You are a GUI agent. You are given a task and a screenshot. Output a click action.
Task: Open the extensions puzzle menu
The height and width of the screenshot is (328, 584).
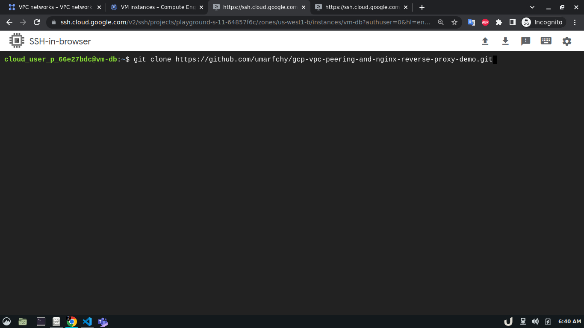[499, 22]
